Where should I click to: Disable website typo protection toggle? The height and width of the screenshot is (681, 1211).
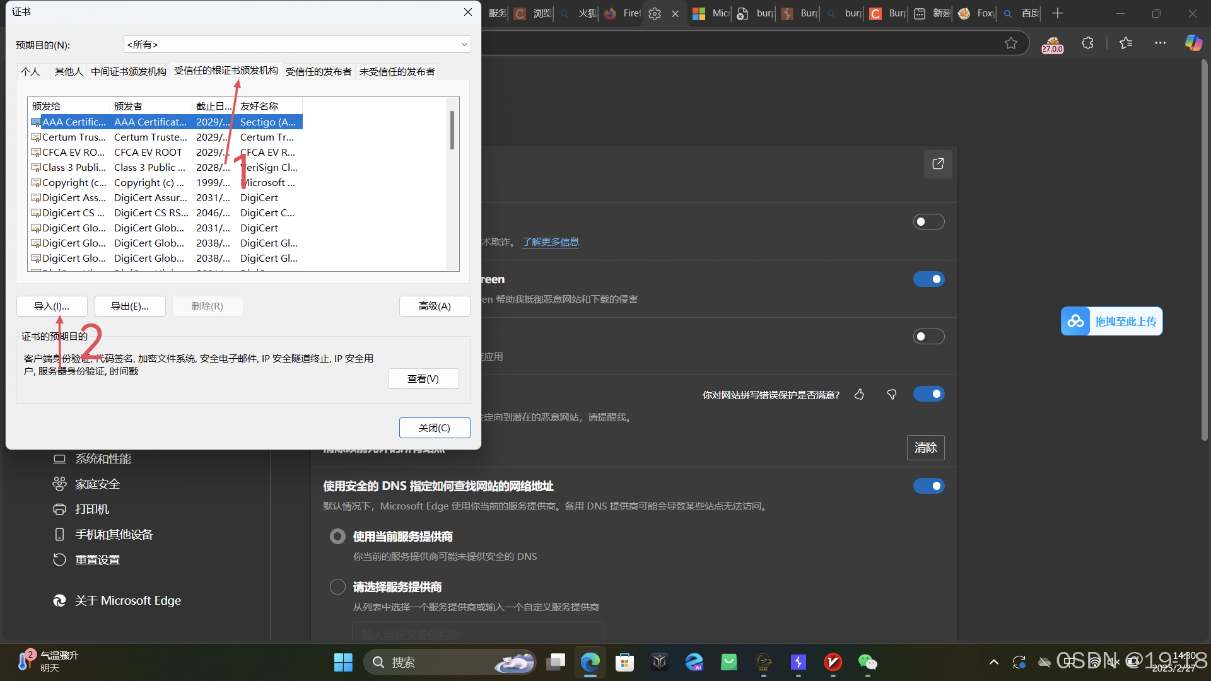tap(928, 394)
